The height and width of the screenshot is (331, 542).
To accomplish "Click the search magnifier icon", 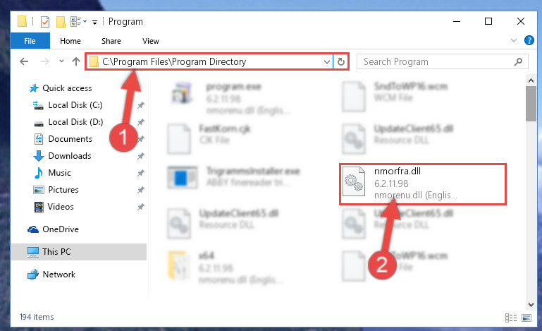I will 518,61.
